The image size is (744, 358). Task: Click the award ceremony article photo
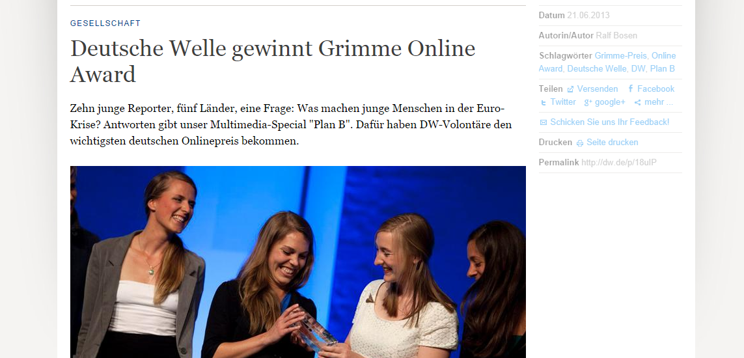point(298,262)
